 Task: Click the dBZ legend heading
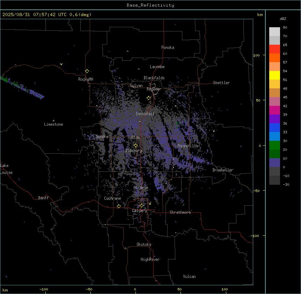pyautogui.click(x=283, y=19)
